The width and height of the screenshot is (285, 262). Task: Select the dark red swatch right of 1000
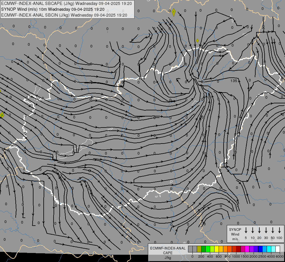pos(238,249)
